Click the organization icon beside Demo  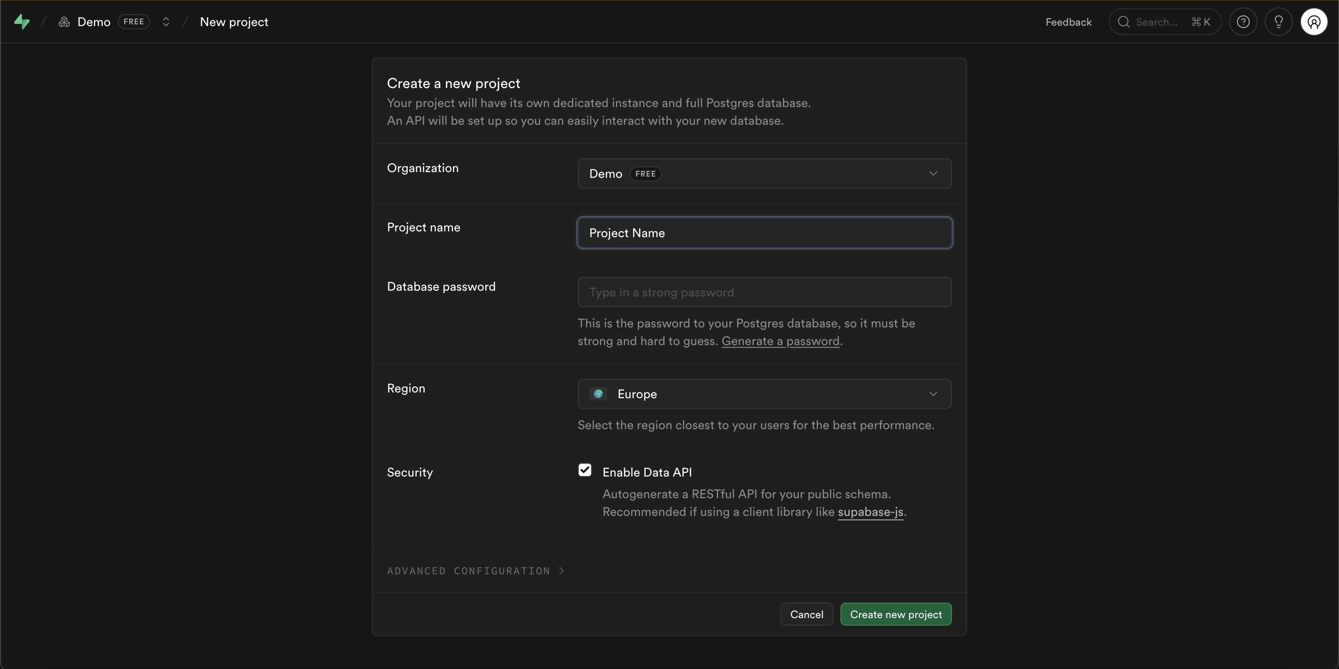pos(64,22)
